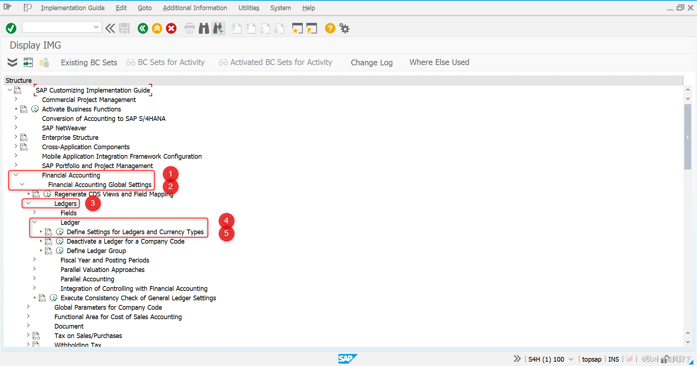Select Tax on Sales/Purchases tree entry
This screenshot has width=697, height=366.
[x=88, y=336]
